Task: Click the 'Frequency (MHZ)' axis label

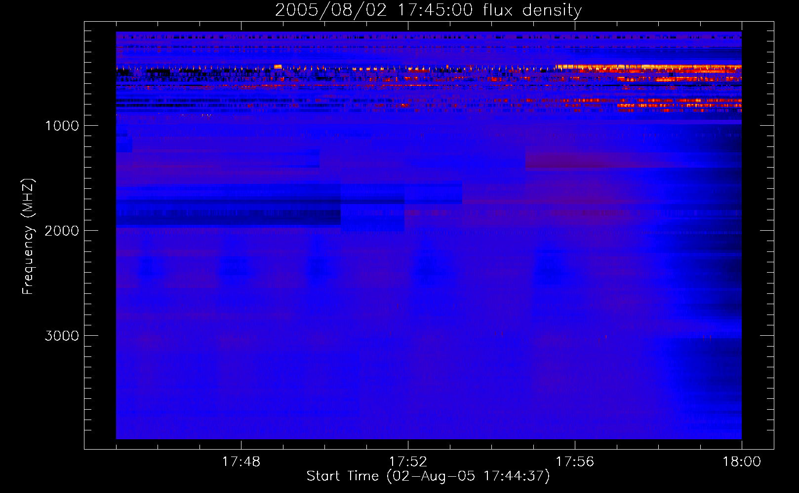Action: point(28,237)
